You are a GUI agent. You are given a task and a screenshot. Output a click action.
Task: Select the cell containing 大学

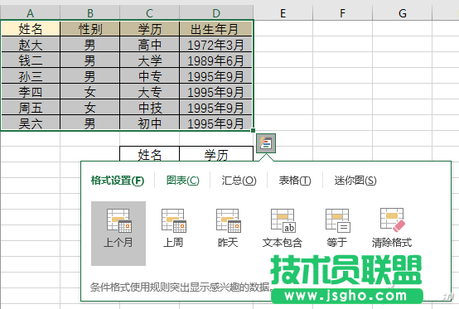pyautogui.click(x=150, y=60)
